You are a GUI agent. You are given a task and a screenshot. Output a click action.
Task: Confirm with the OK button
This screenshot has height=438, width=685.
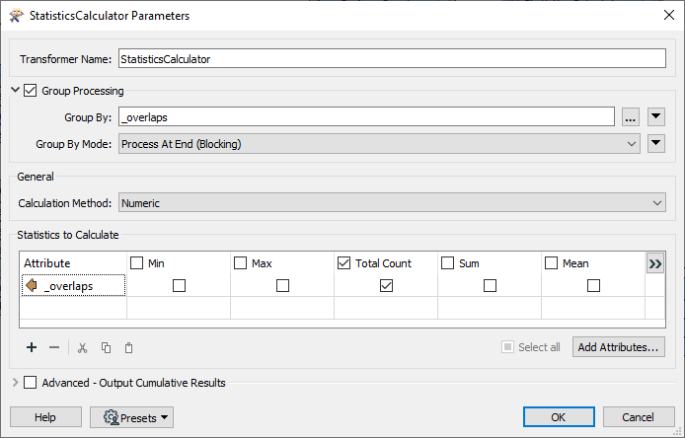[559, 417]
